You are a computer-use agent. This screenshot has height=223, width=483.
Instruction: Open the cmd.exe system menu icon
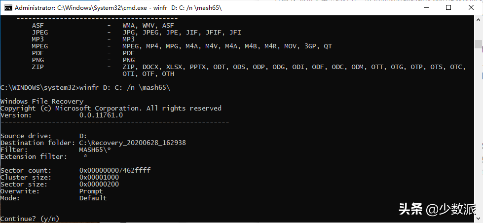[x=8, y=8]
